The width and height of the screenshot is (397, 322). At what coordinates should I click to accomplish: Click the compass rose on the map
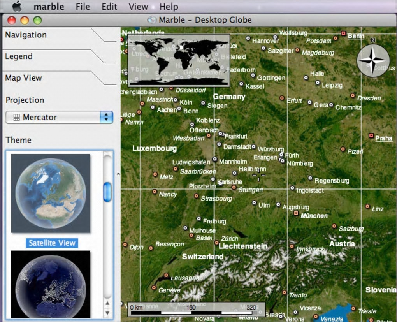pos(373,60)
